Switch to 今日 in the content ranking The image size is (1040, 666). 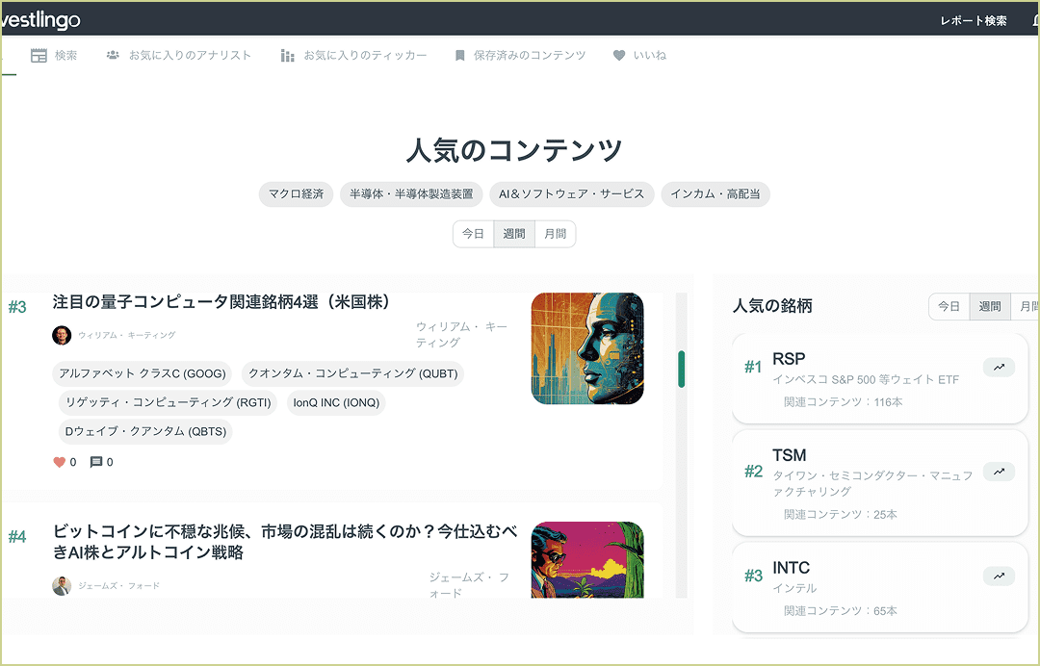pyautogui.click(x=473, y=233)
